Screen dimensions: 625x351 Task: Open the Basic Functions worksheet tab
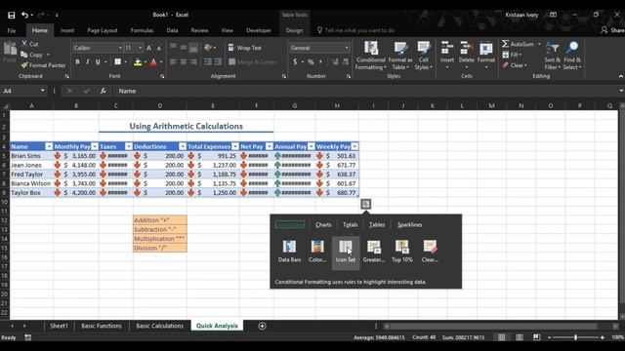(x=102, y=326)
